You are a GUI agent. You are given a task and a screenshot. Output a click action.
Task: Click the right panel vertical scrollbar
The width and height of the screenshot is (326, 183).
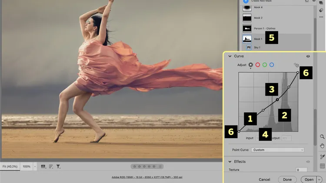pos(315,127)
